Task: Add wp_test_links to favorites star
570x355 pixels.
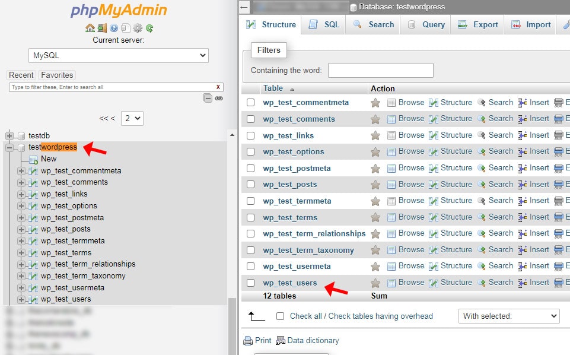Action: [375, 136]
